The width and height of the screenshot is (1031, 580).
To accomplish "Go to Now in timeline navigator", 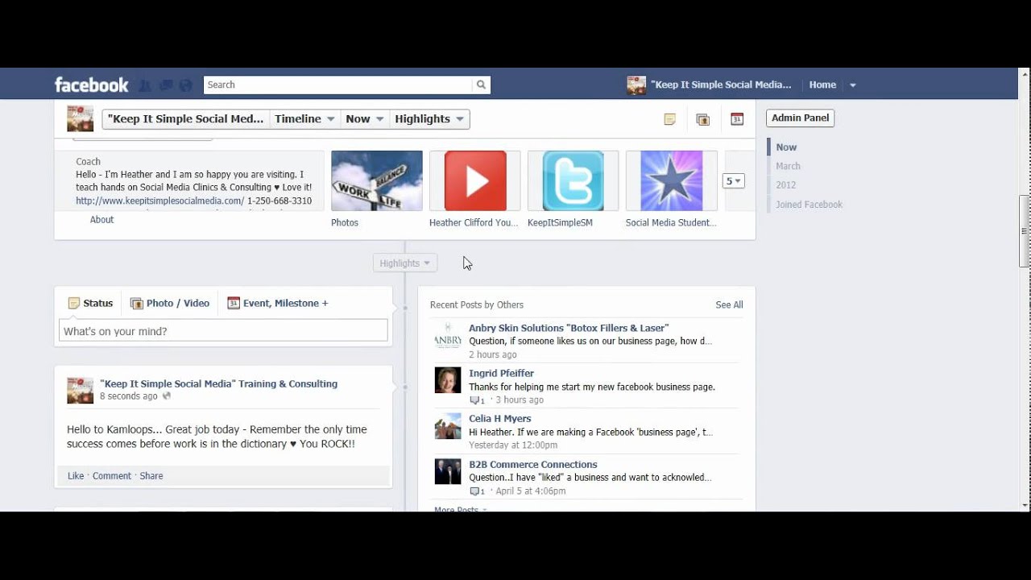I will tap(786, 147).
